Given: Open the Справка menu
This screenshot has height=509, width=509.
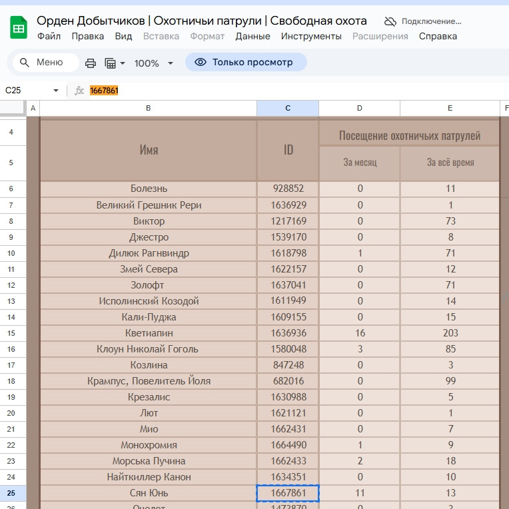Looking at the screenshot, I should click(438, 37).
